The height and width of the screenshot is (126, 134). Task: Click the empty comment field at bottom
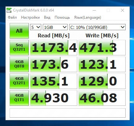click(x=68, y=113)
